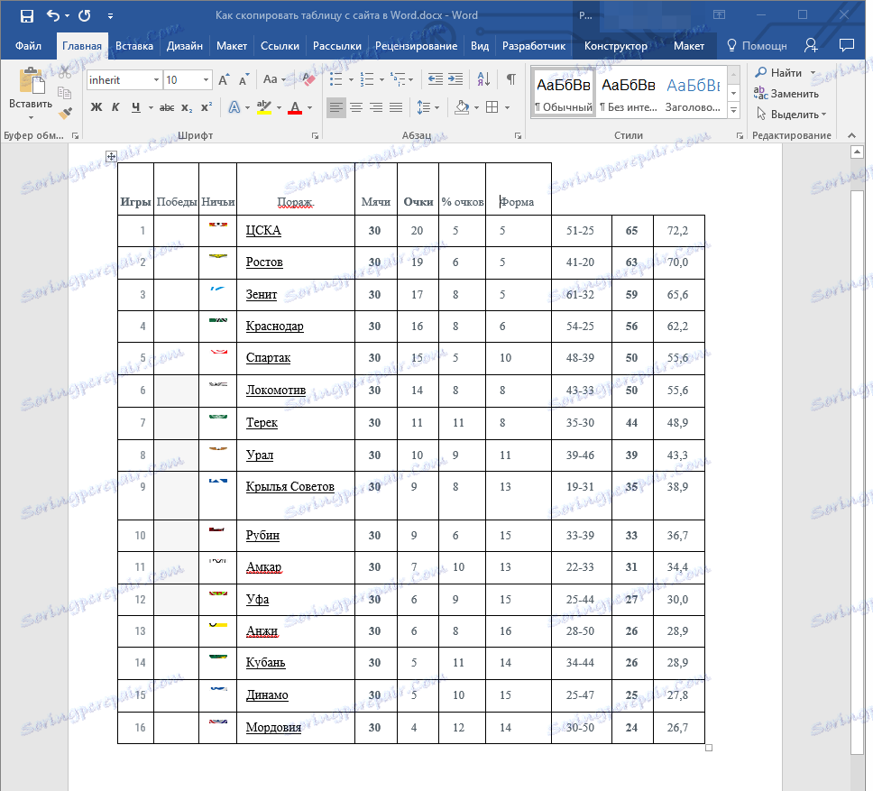Click the Выделить button

point(791,115)
